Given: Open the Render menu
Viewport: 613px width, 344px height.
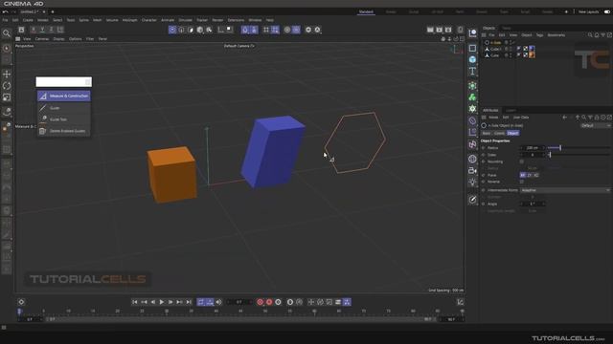Looking at the screenshot, I should click(x=217, y=20).
